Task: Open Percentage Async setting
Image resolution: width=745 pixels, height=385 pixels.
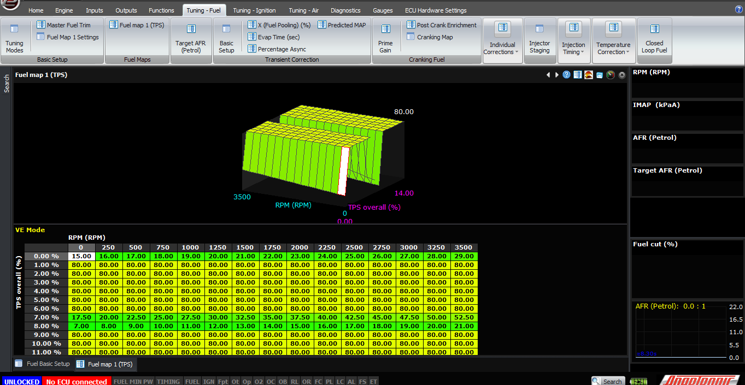Action: pos(277,49)
